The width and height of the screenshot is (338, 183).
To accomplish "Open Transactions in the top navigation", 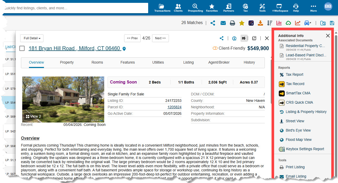I will tap(162, 8).
